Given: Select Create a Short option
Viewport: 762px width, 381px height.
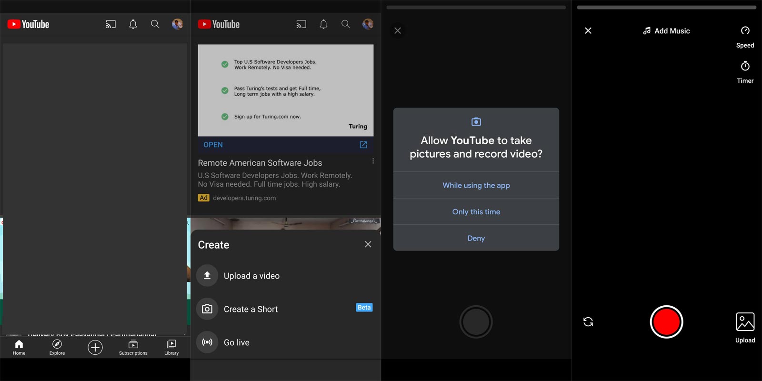Looking at the screenshot, I should (286, 309).
